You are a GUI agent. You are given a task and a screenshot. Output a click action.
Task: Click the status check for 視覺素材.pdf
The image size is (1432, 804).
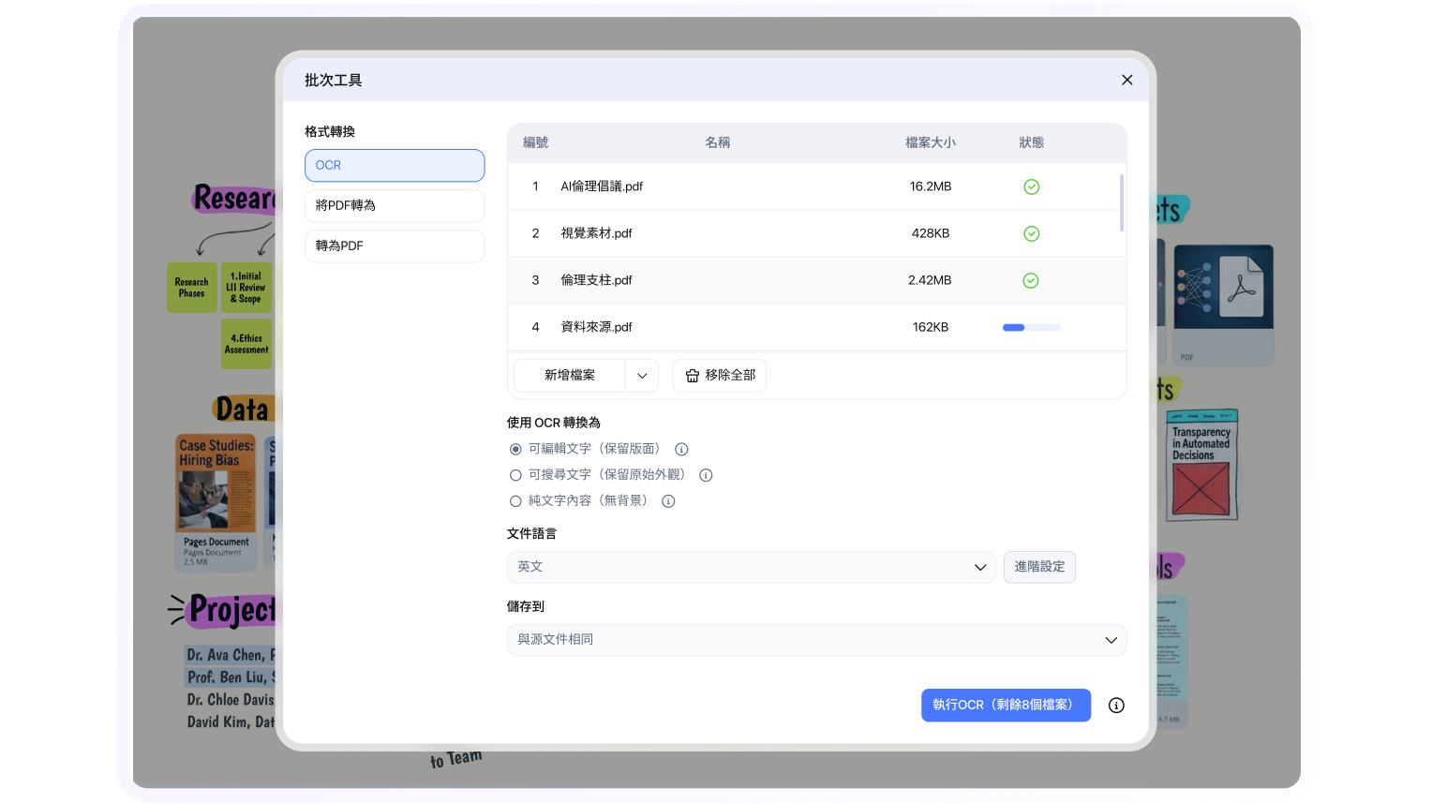1031,233
